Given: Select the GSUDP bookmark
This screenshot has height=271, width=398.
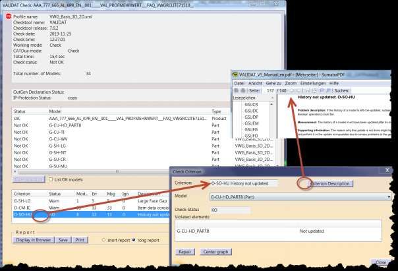Looking at the screenshot, I should coord(251,117).
